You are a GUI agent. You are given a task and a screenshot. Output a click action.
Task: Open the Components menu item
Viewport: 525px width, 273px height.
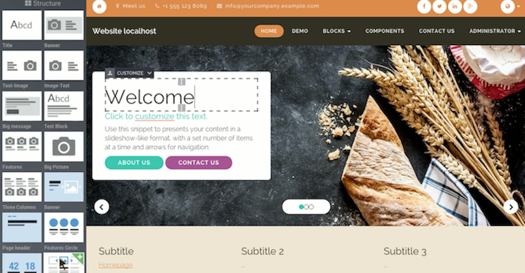pyautogui.click(x=384, y=31)
